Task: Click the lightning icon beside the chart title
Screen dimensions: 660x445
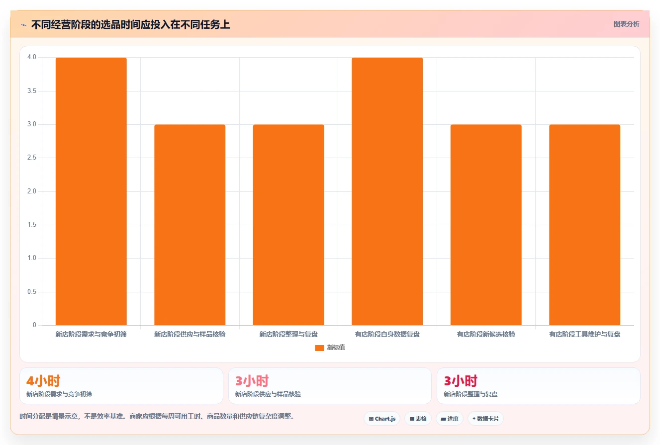Action: coord(23,25)
